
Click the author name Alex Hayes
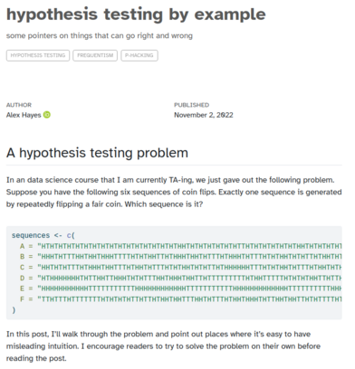click(24, 115)
